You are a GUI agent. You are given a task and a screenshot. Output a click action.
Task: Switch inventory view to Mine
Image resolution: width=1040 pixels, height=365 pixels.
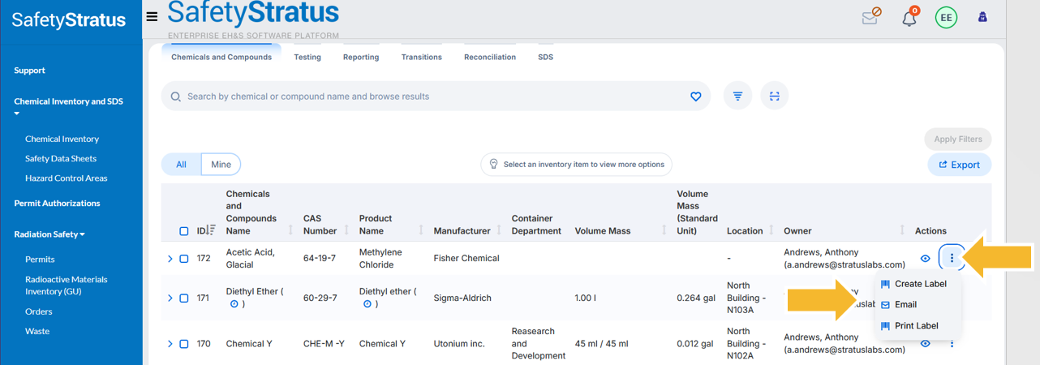tap(221, 165)
